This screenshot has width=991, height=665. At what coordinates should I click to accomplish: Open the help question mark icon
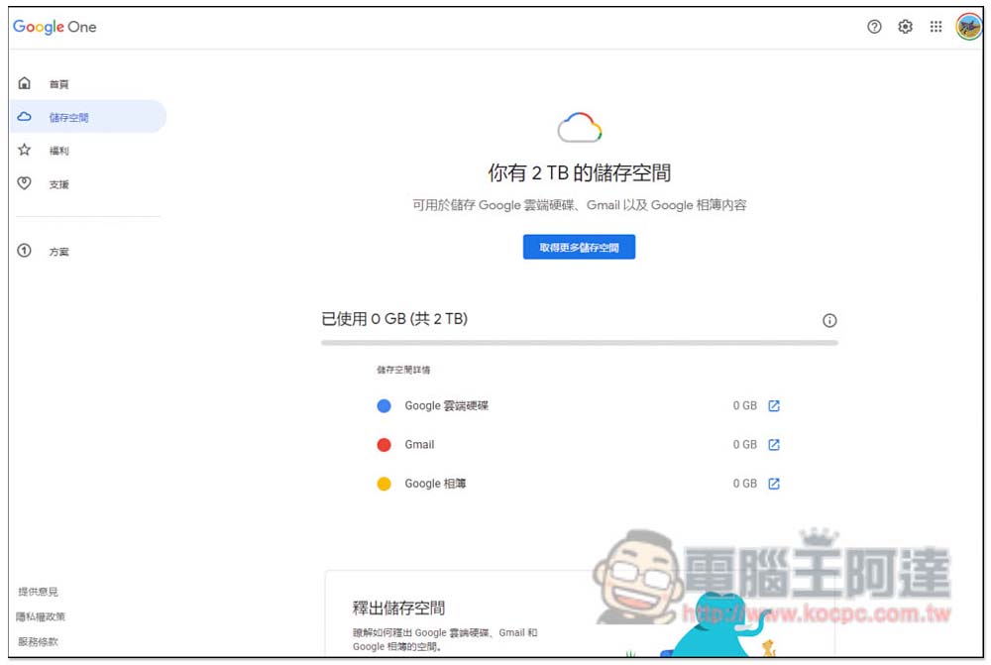click(874, 27)
